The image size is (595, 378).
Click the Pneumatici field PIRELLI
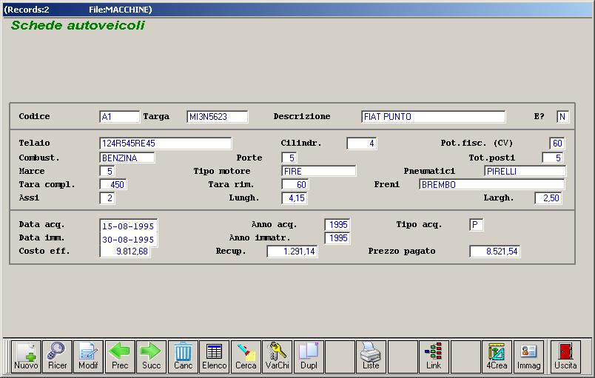click(525, 171)
